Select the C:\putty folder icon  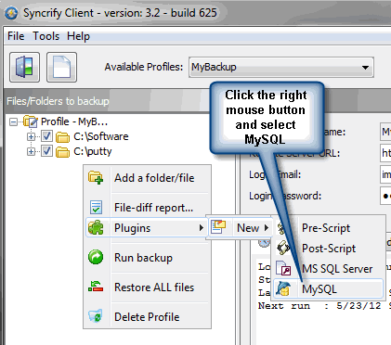click(62, 152)
